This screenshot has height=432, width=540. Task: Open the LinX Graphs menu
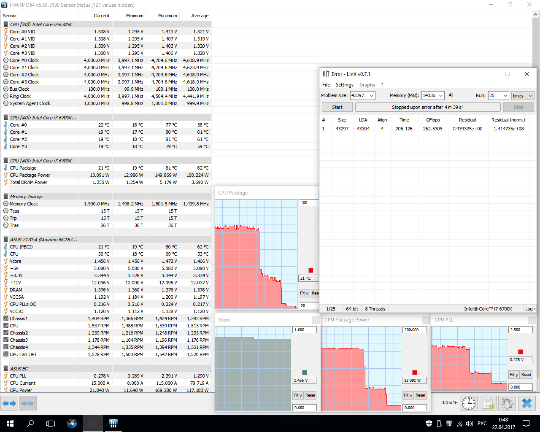pos(367,85)
